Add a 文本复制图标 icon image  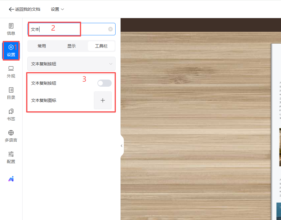point(103,100)
